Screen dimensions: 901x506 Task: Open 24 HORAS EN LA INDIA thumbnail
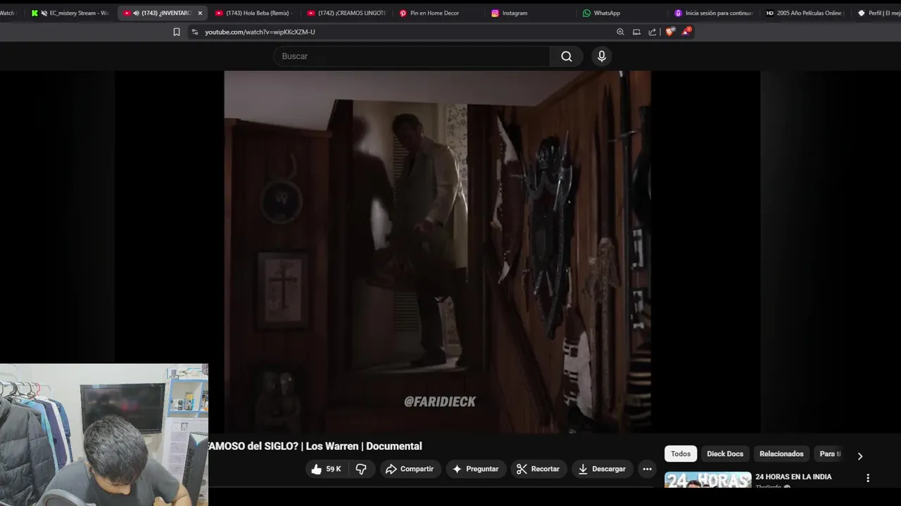(x=707, y=480)
